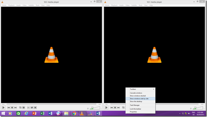Choose Show windows stacked
Viewport: 207px width, 117px height.
point(140,96)
